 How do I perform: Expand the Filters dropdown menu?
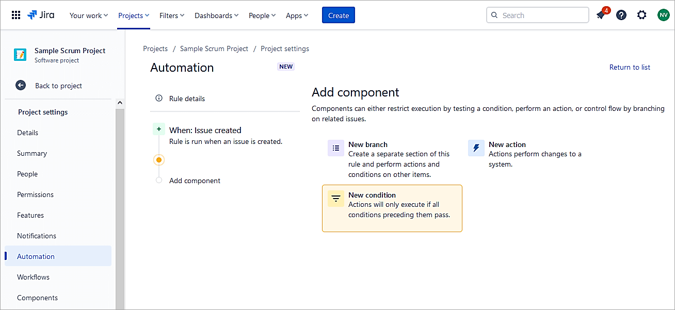tap(172, 15)
